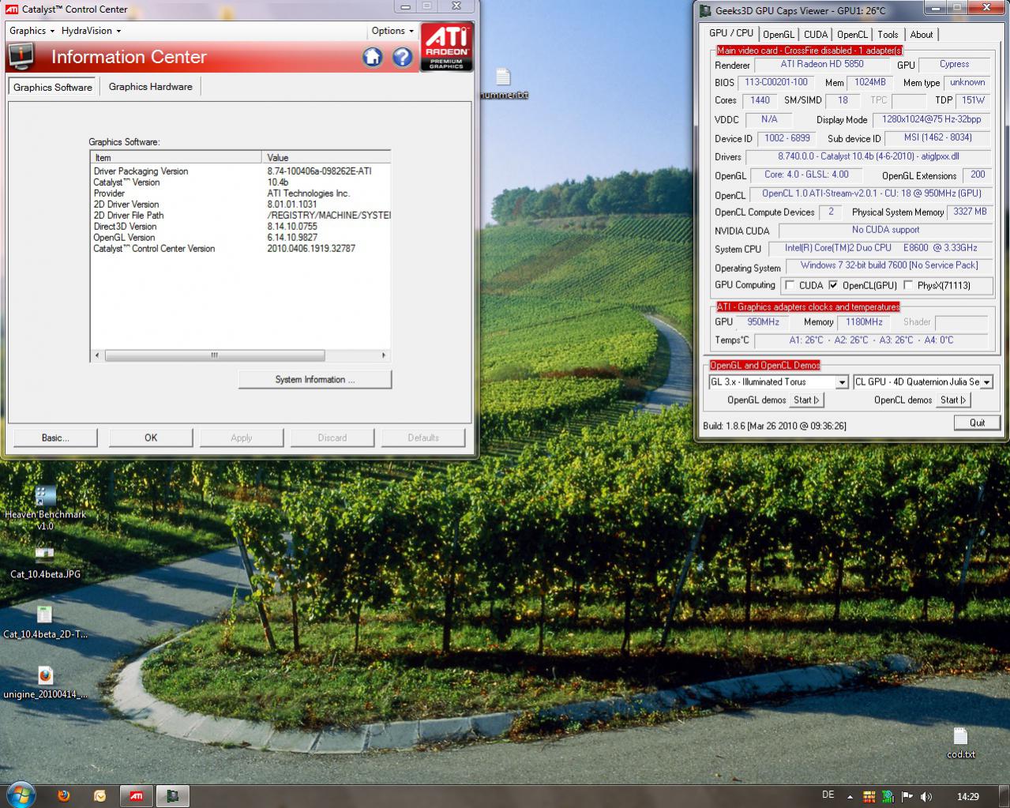Click the Drivers field showing Catalyst 10.4b
This screenshot has height=808, width=1010.
868,157
